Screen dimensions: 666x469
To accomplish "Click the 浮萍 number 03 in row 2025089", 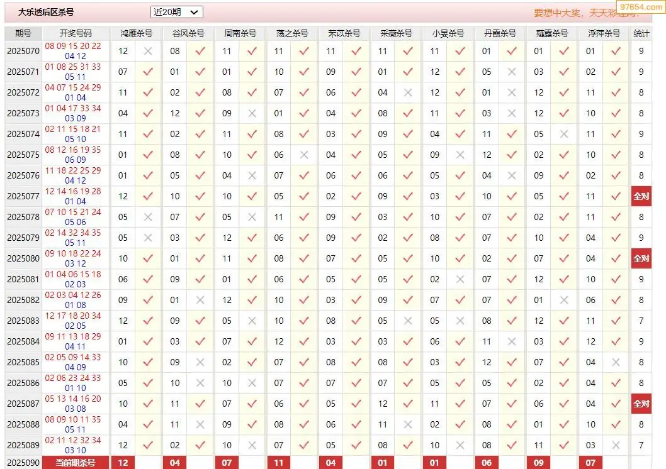I will click(x=590, y=445).
